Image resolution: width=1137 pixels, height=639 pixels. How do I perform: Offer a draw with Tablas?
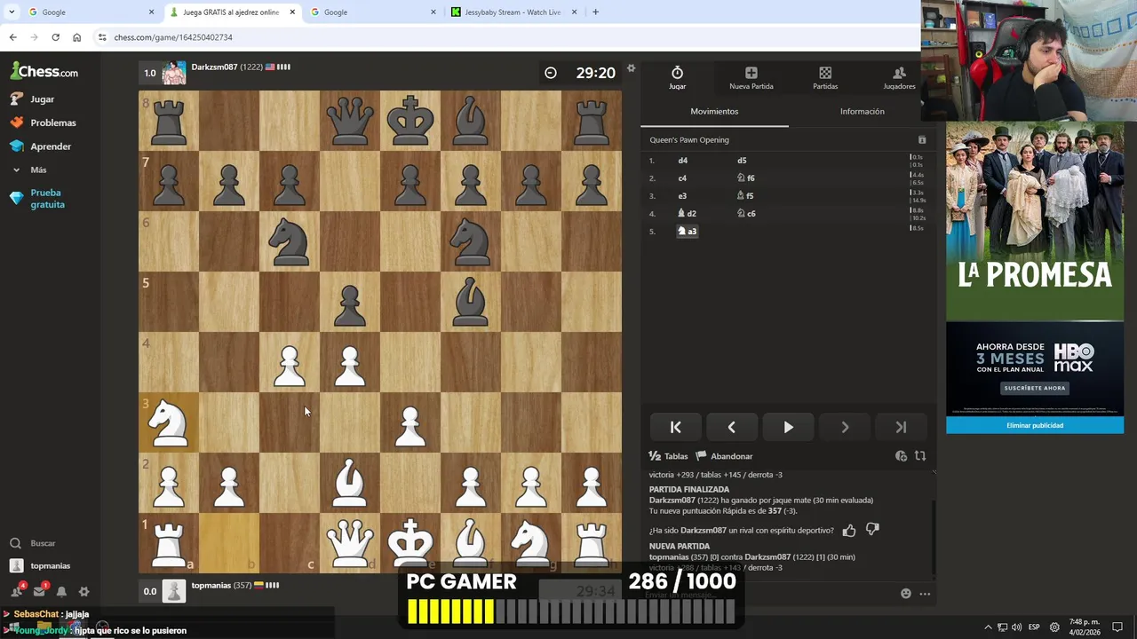(x=668, y=456)
